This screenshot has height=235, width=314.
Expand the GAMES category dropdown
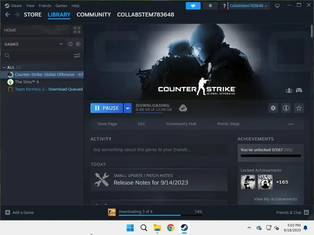(61, 44)
